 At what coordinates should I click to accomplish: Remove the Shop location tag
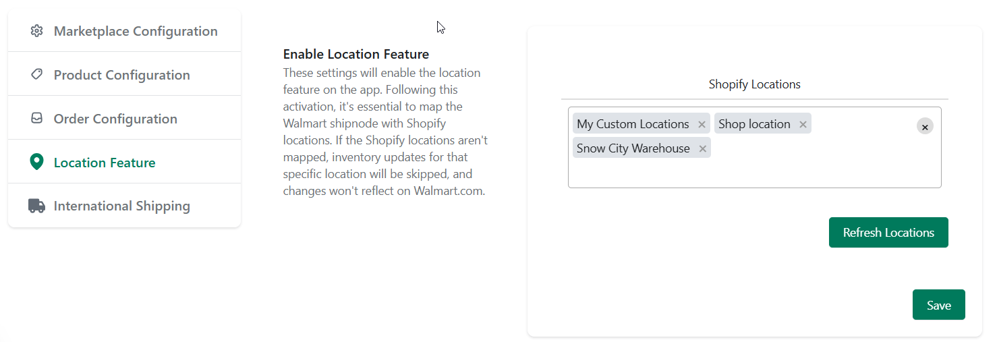click(x=803, y=124)
